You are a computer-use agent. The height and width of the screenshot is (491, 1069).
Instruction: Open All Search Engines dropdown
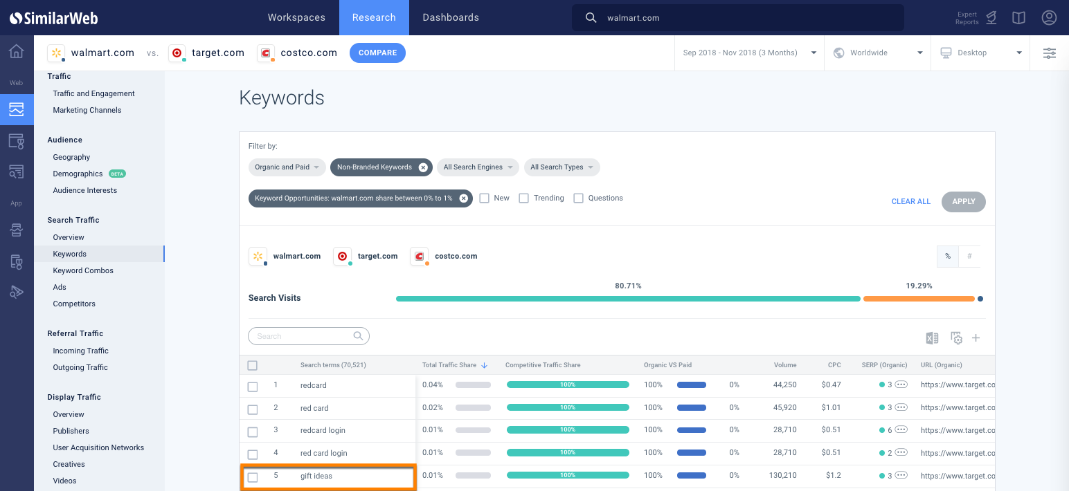(478, 167)
